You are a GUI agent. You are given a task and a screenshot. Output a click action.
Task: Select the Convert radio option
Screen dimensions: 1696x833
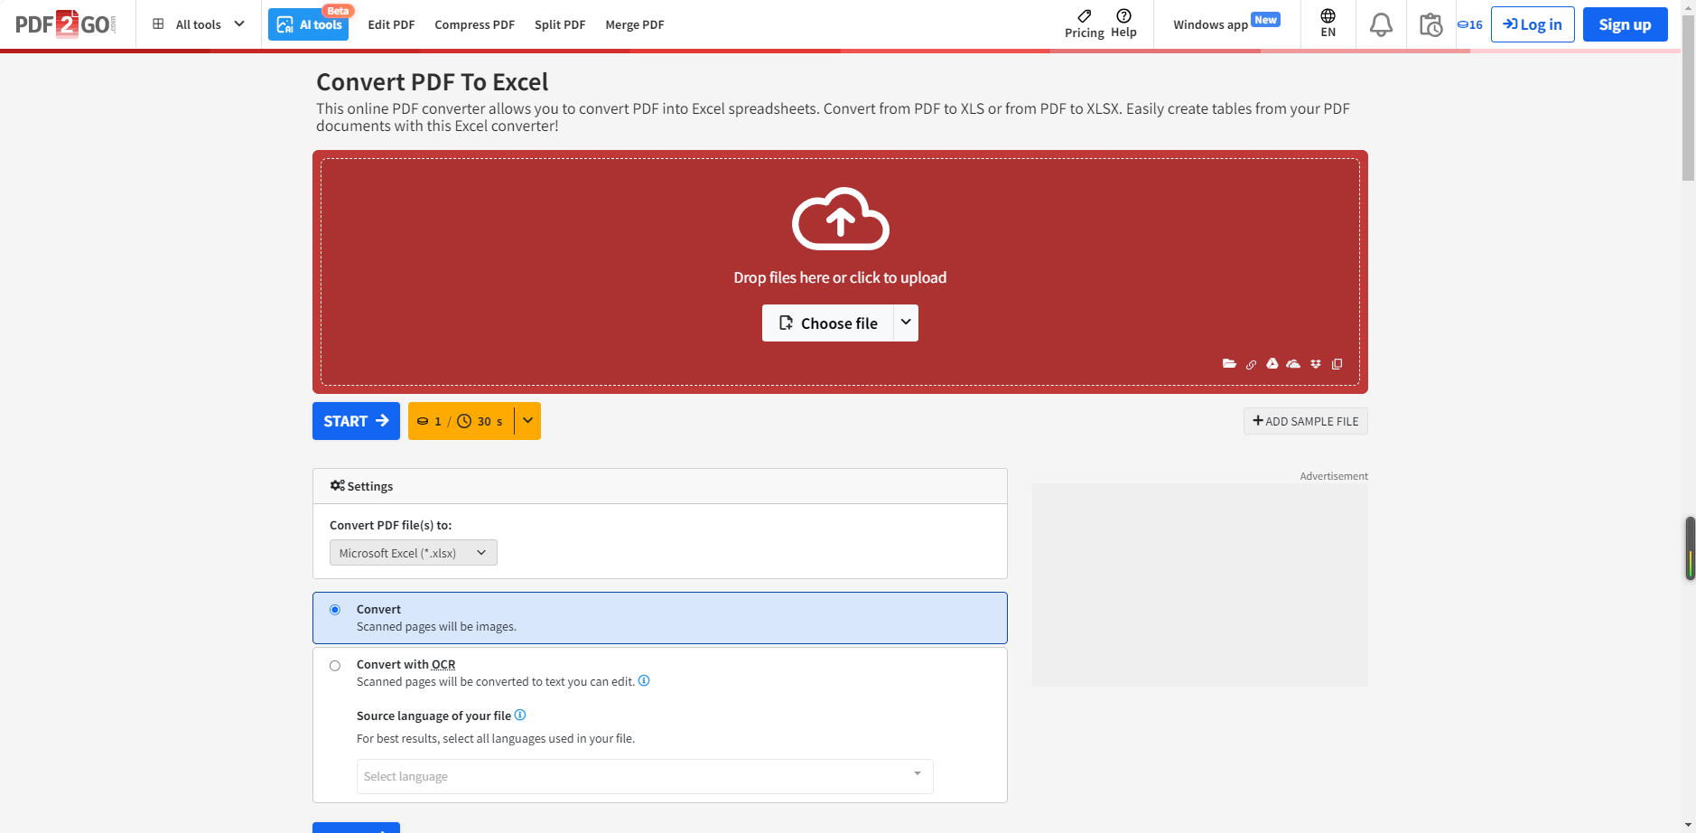click(x=335, y=610)
